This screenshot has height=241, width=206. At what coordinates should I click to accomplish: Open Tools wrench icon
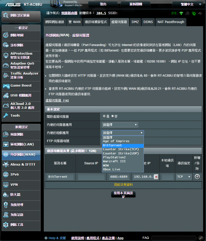point(6,115)
